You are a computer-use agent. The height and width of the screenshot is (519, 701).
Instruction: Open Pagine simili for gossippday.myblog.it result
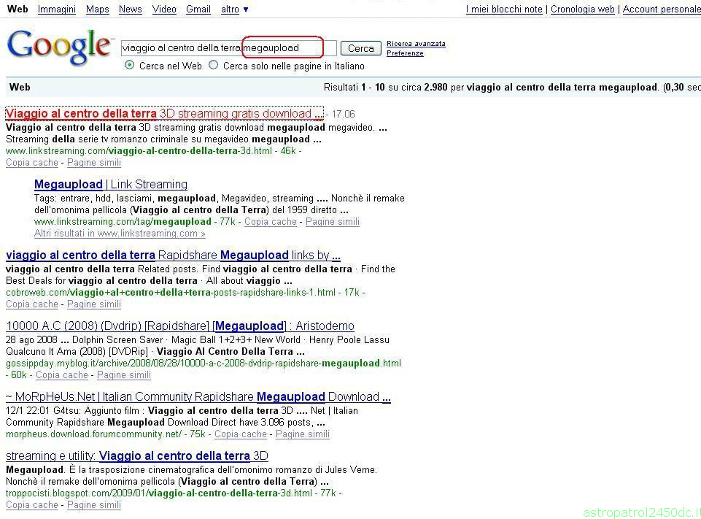(x=124, y=375)
